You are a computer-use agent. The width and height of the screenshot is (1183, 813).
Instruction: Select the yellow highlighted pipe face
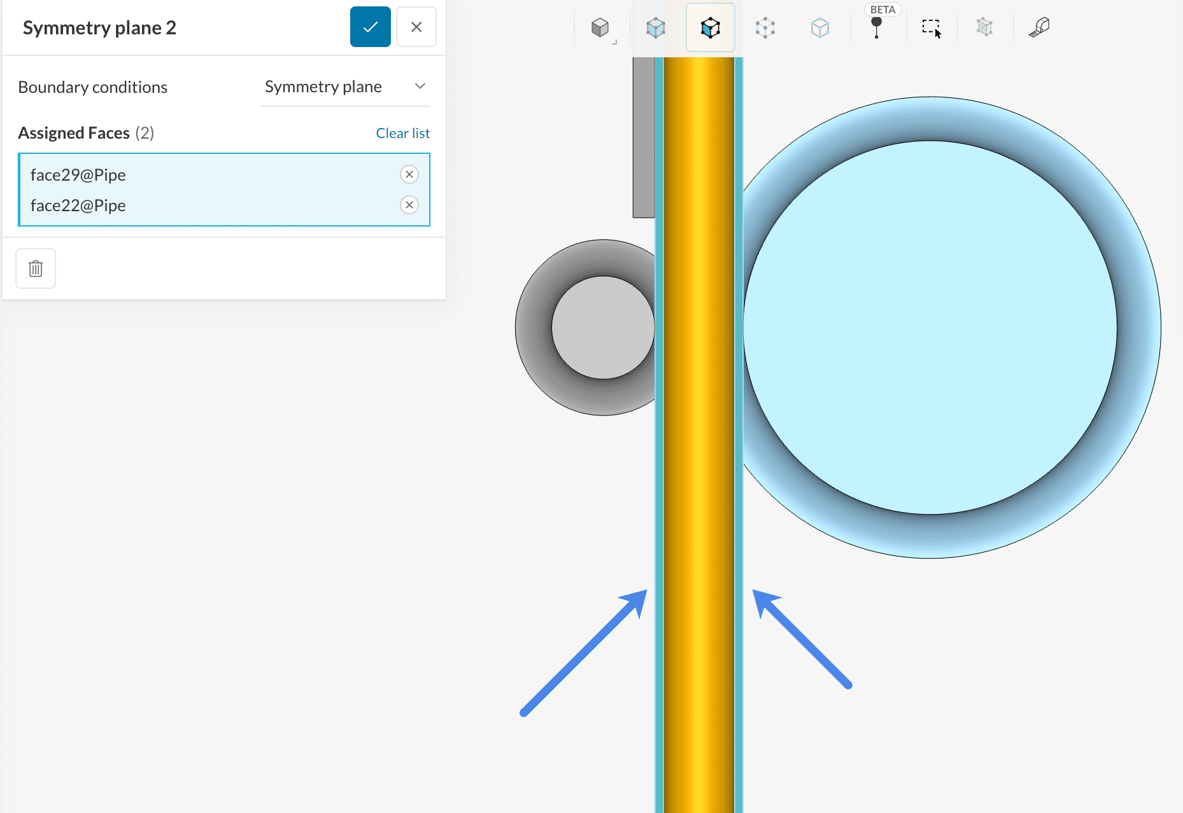[698, 445]
